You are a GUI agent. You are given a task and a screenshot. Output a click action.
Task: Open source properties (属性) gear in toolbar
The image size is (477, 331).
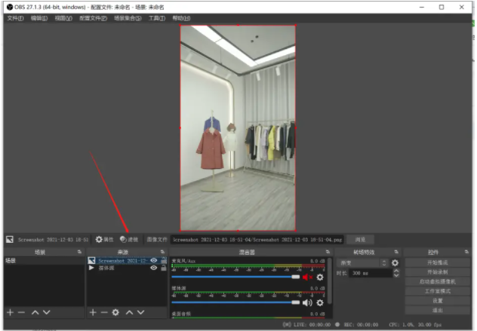(104, 240)
